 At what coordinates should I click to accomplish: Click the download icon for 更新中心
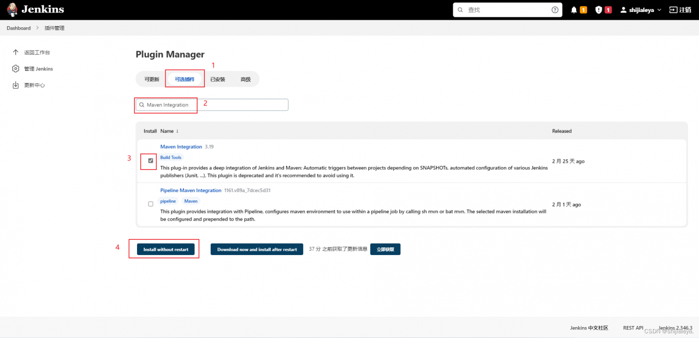pyautogui.click(x=16, y=85)
